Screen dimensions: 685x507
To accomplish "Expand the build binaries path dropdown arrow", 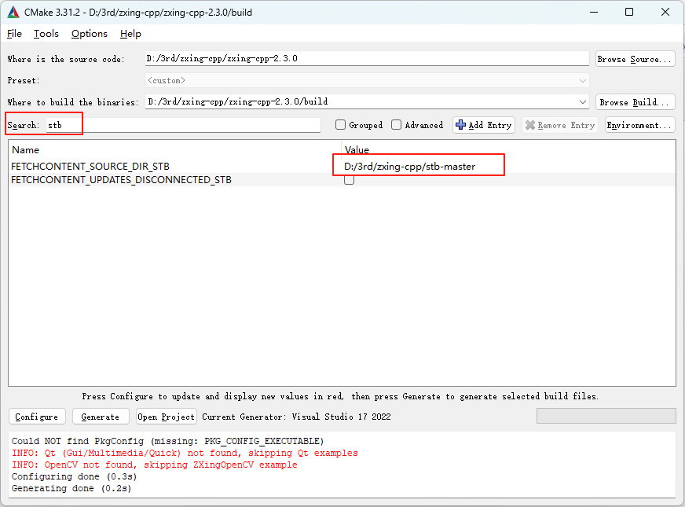I will click(x=583, y=102).
